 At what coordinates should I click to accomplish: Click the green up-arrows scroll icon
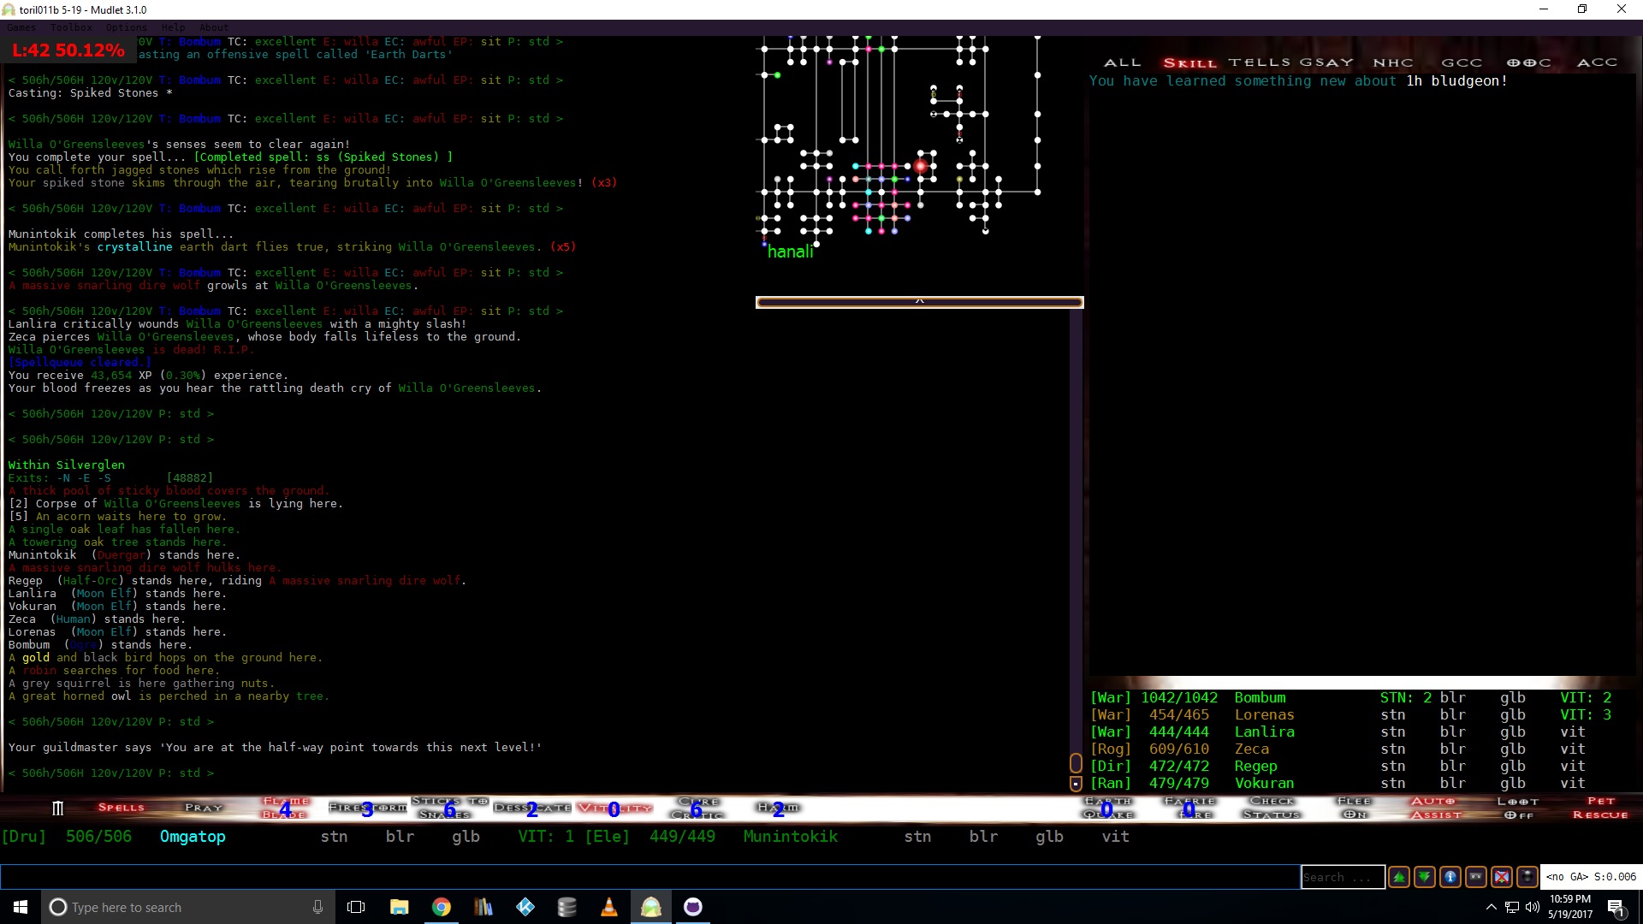coord(1399,877)
